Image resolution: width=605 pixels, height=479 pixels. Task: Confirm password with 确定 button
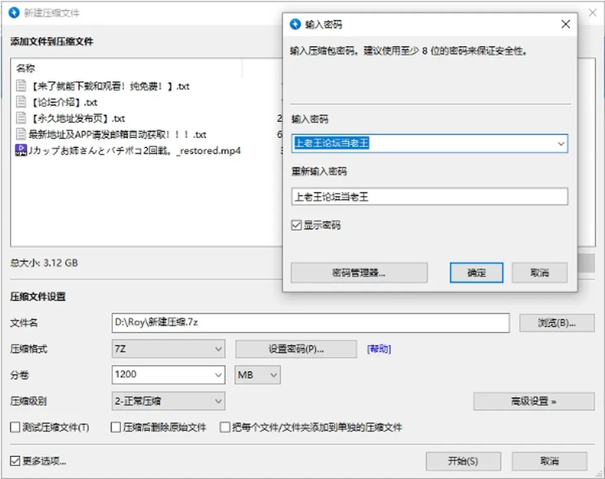[x=476, y=273]
